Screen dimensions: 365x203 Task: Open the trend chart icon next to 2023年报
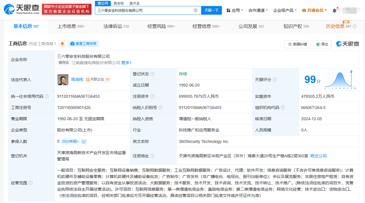84,141
